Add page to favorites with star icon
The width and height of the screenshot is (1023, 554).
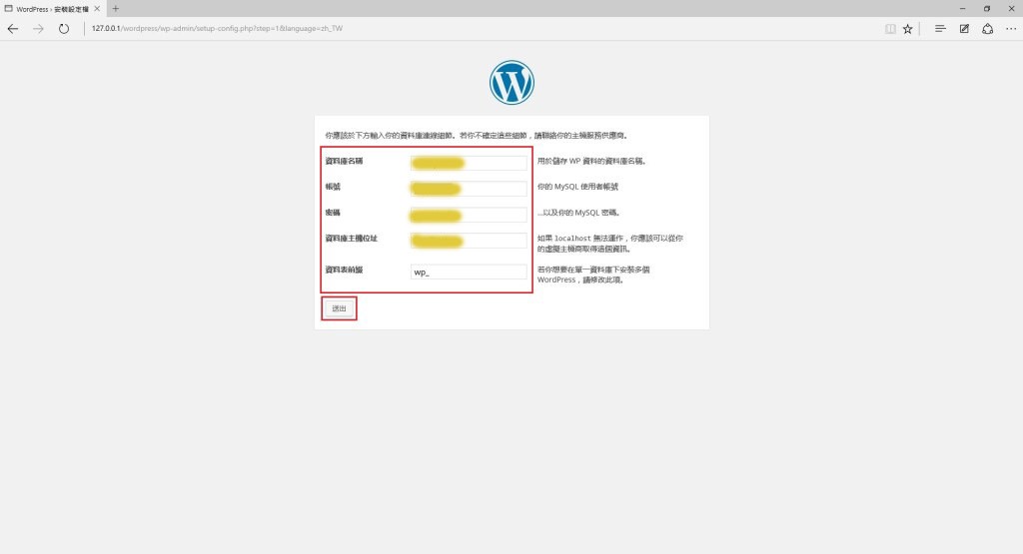(907, 29)
